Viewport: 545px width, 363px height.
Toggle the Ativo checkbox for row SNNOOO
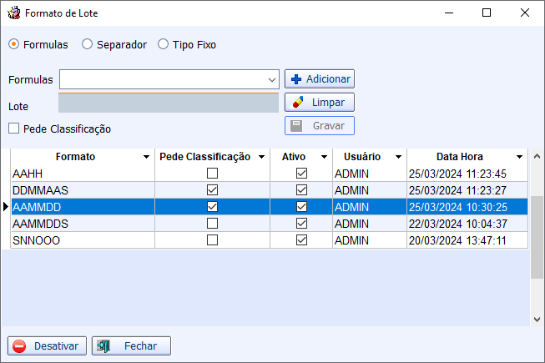[x=301, y=239]
